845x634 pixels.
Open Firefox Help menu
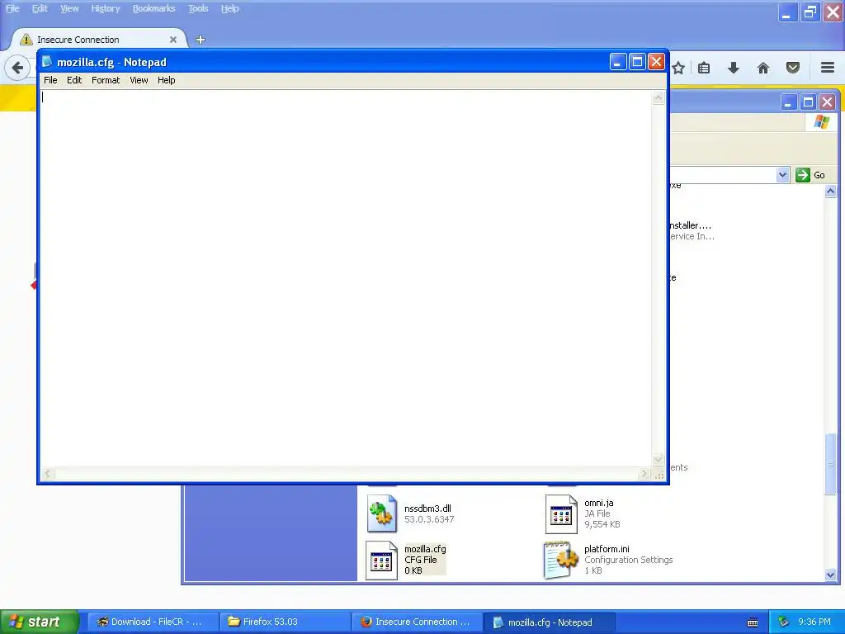[x=230, y=8]
